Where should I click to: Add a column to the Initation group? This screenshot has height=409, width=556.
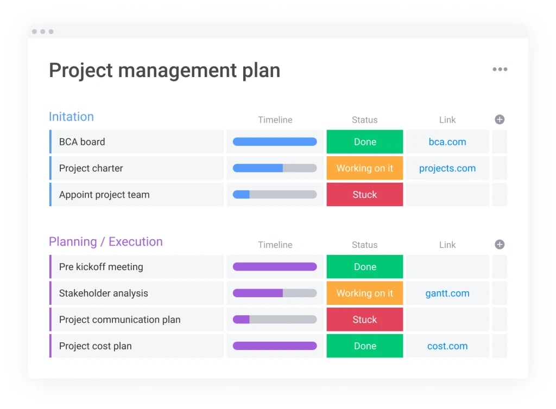(500, 119)
